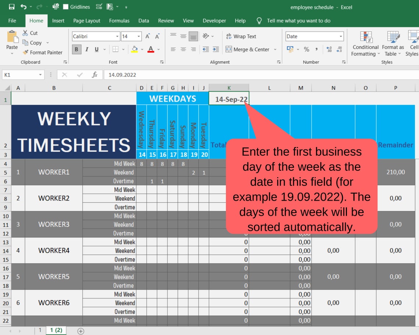
Task: Toggle Center alignment
Action: point(183,49)
